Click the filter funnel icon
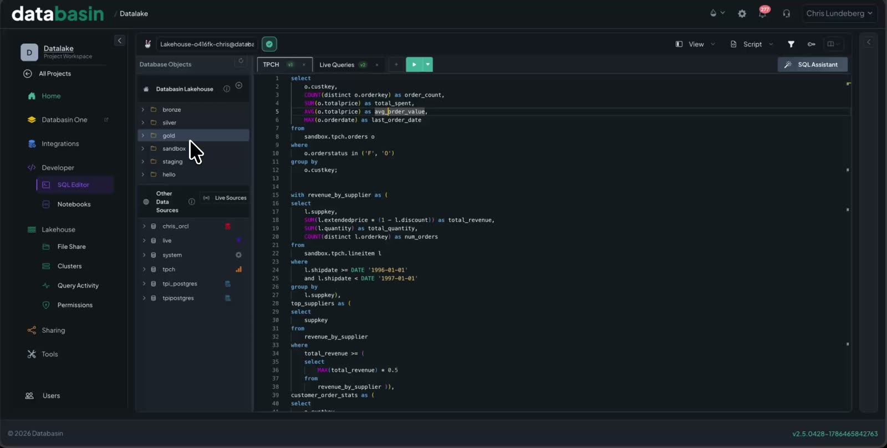 pos(791,44)
